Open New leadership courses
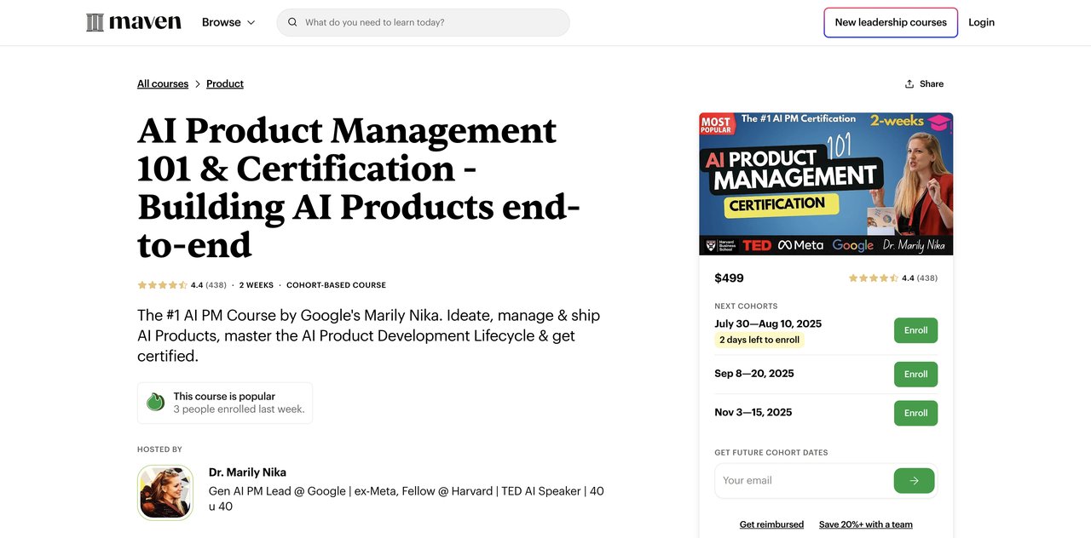 (891, 22)
